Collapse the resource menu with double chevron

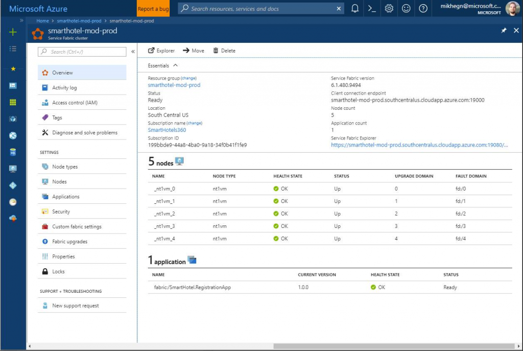[133, 52]
